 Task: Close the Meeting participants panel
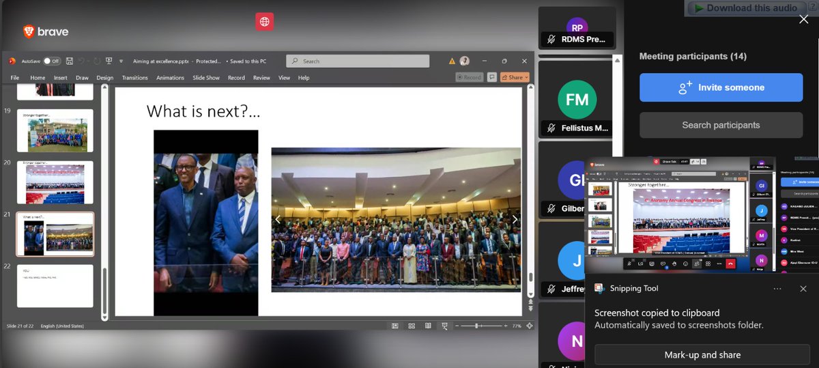coord(803,19)
